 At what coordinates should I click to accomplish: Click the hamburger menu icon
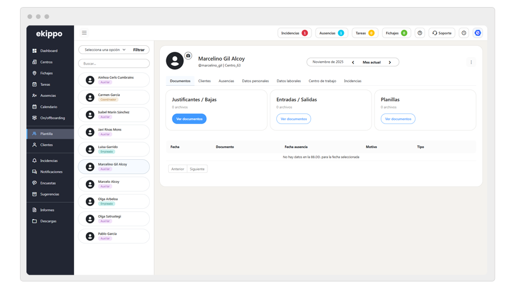click(x=84, y=33)
